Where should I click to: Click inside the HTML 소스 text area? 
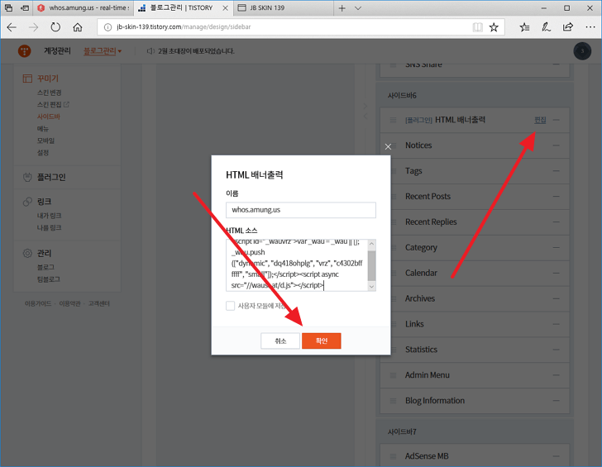(x=297, y=265)
